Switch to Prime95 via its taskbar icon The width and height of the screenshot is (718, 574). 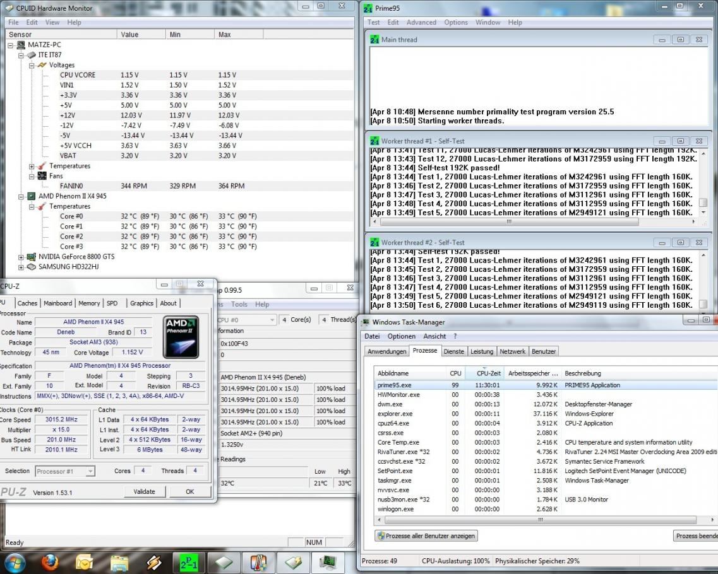tap(189, 563)
